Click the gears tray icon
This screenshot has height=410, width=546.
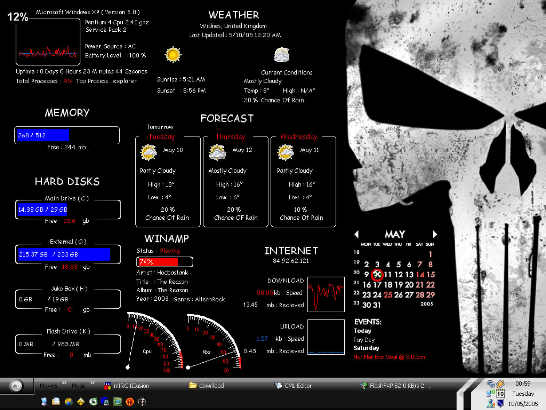coord(491,383)
